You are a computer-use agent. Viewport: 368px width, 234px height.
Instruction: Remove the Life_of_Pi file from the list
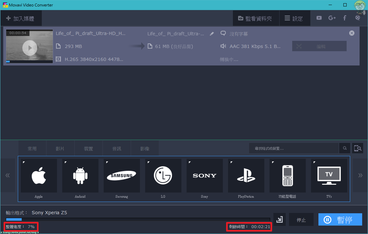tap(351, 33)
